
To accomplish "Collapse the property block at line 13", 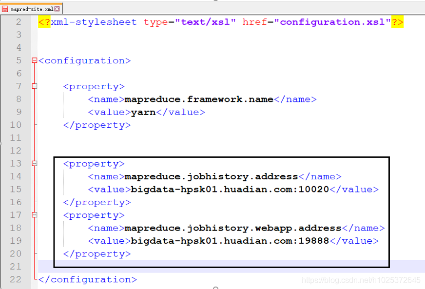I will [x=34, y=163].
